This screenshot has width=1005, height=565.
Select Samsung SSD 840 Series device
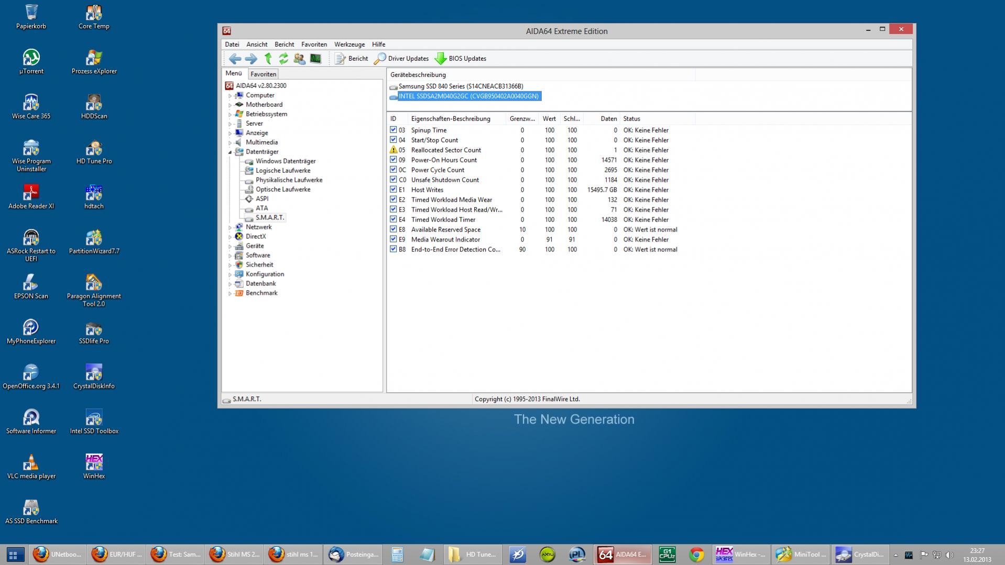[461, 86]
